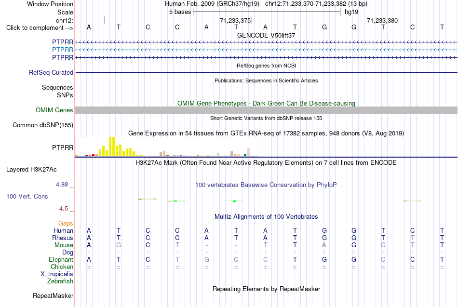Open 'Publications: Sequences in Scientific Articles' title
Screen dimensions: 458x307
(266, 80)
